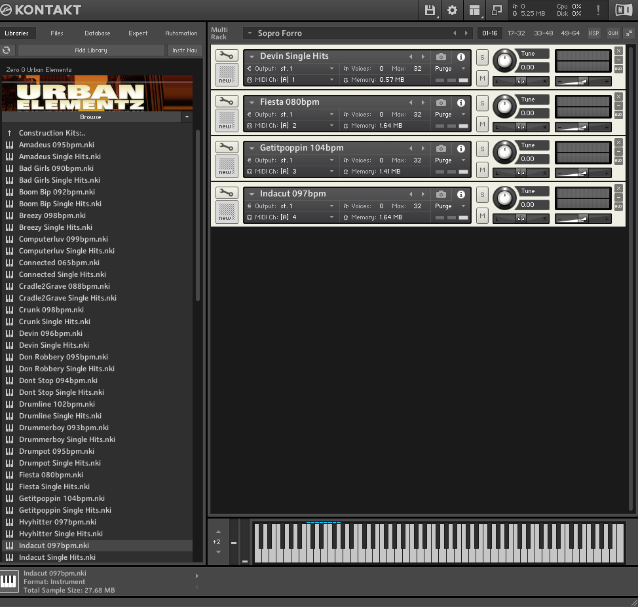Open Kontakt options gear
Image resolution: width=638 pixels, height=607 pixels.
452,10
